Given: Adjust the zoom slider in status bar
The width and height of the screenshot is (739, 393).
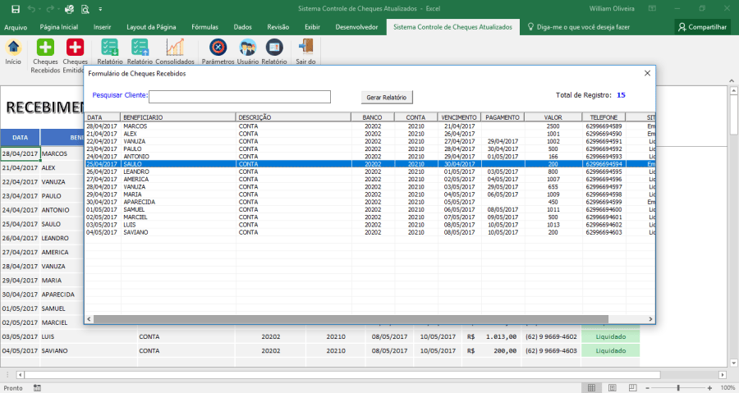Looking at the screenshot, I should pos(678,388).
